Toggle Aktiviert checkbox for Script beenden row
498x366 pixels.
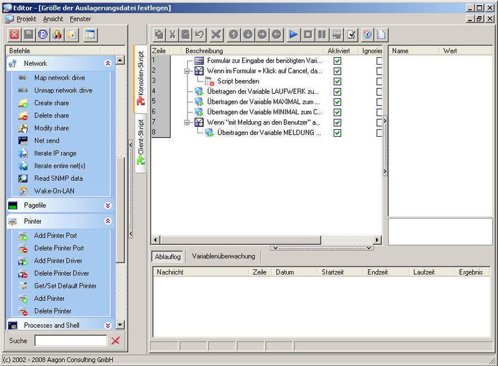coord(337,81)
